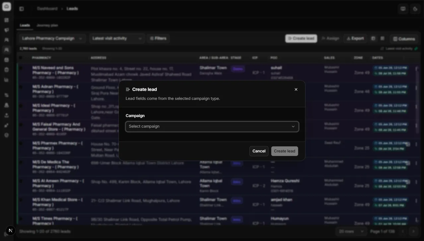Image resolution: width=424 pixels, height=241 pixels.
Task: Click the view icon right of Export
Action: coord(373,38)
